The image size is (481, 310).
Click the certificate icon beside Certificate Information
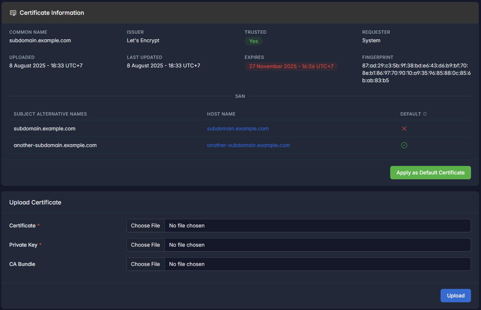pyautogui.click(x=13, y=13)
